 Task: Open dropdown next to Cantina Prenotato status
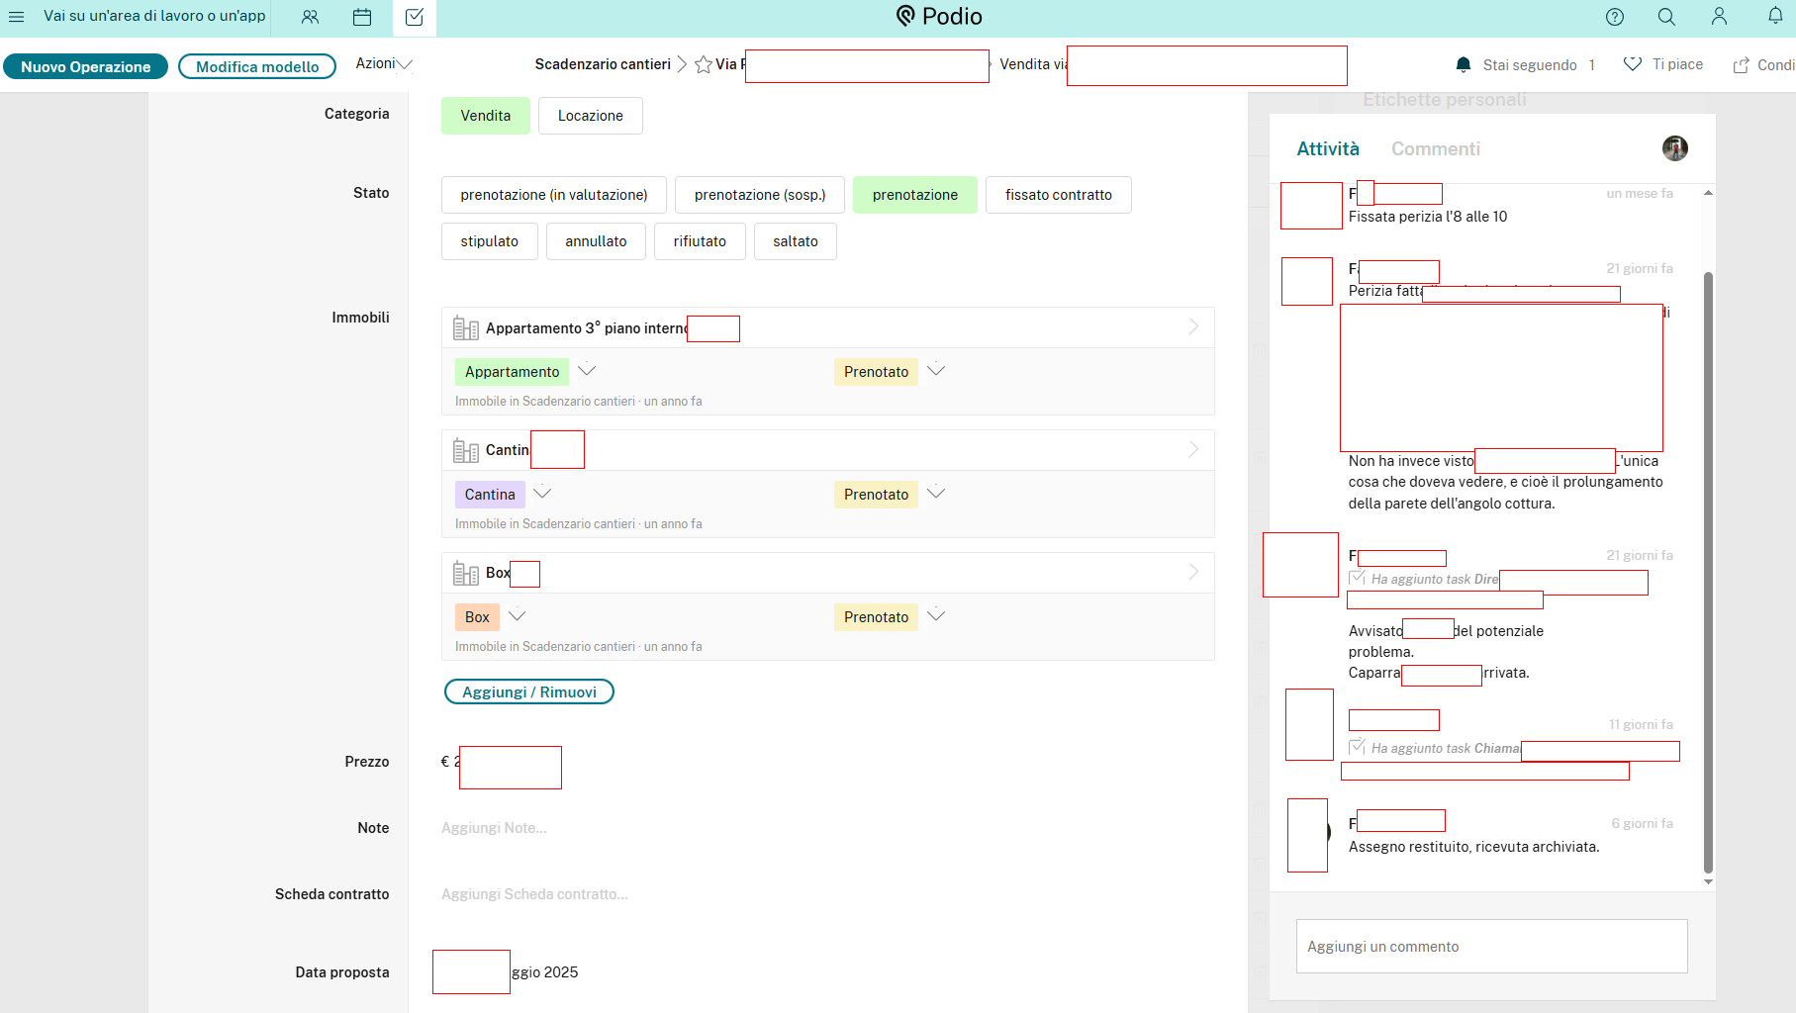pos(936,494)
